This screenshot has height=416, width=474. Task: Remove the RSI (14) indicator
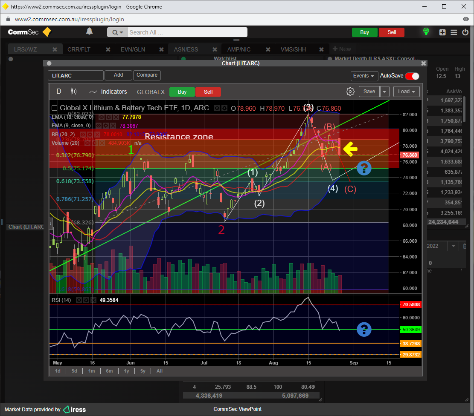[x=93, y=300]
